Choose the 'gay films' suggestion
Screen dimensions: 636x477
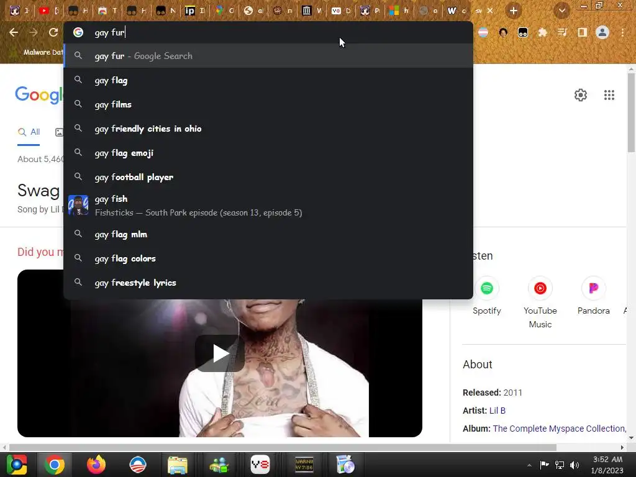[268, 104]
